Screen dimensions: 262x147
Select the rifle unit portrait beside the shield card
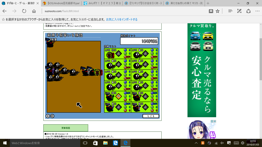(137, 55)
